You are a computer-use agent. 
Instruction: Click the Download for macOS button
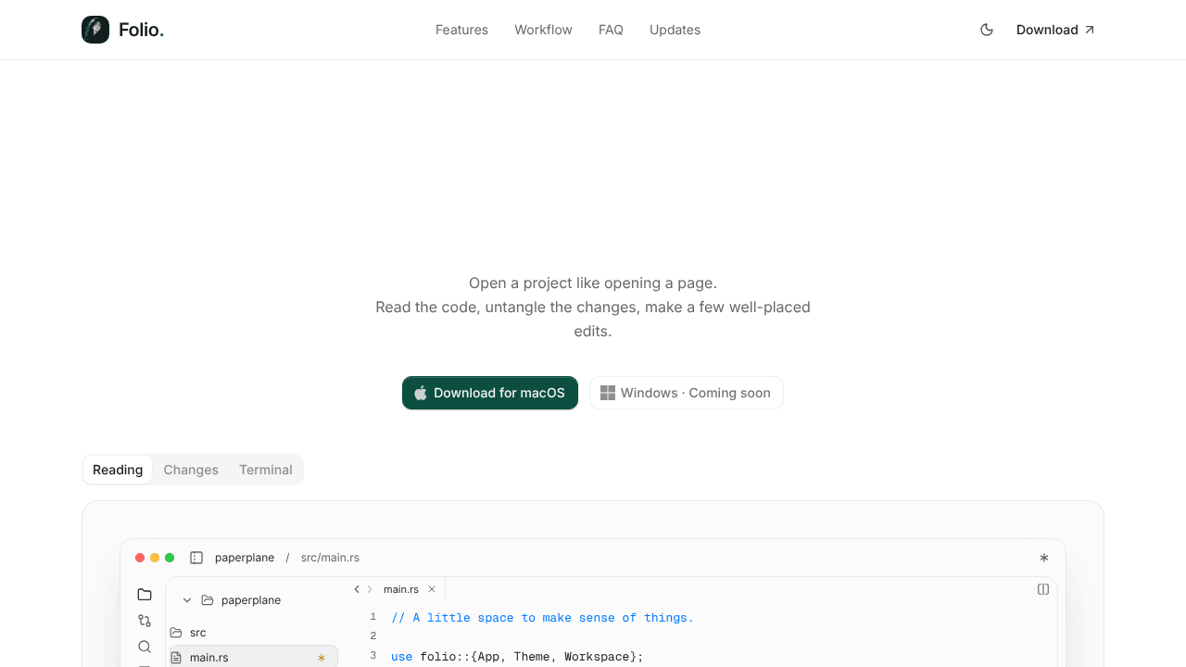click(x=490, y=393)
